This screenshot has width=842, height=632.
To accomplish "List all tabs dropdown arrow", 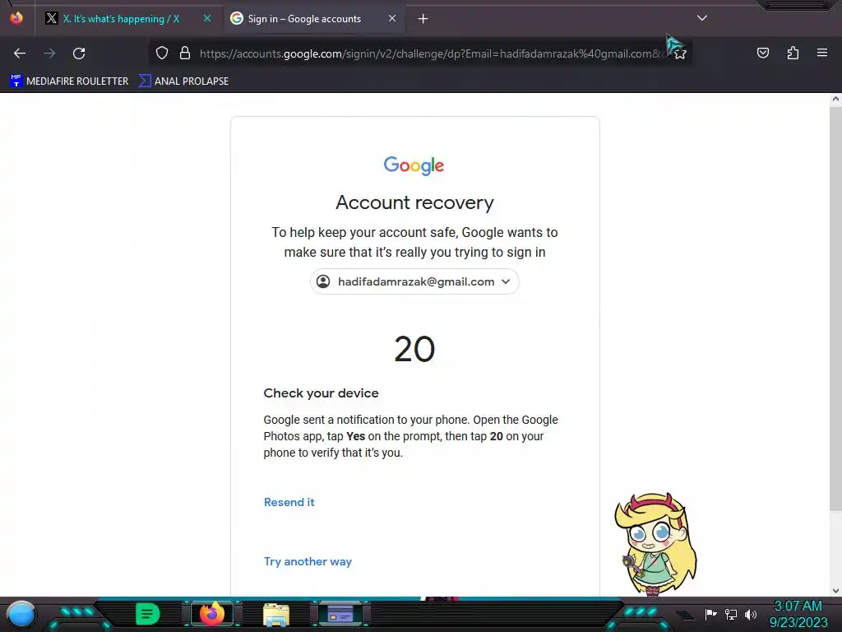I will tap(702, 18).
